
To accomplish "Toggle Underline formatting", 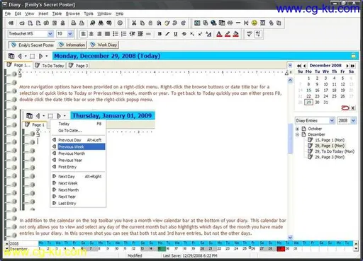I will coord(175,34).
